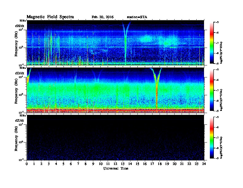243x188 pixels.
Task: Click the color scale bar beside dH/dt panel
Action: (x=212, y=43)
